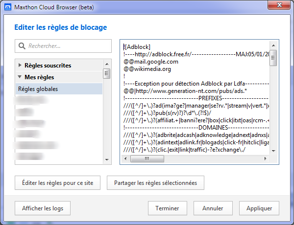This screenshot has width=294, height=225.
Task: Click the DOMAINES comment line
Action: (x=196, y=128)
